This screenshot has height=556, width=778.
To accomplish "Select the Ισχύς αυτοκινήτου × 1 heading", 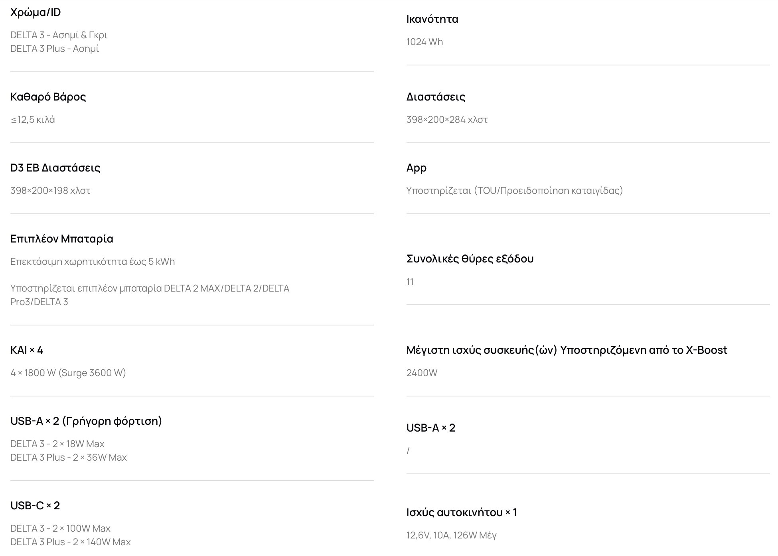I will tap(461, 513).
